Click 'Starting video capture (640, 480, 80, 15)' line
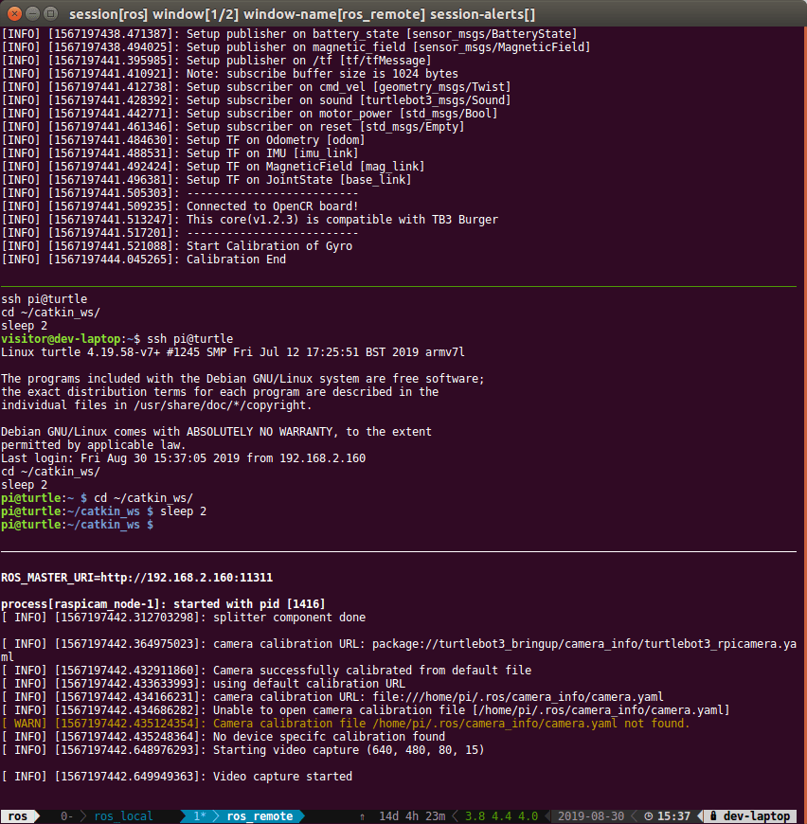Viewport: 807px width, 824px height. pyautogui.click(x=242, y=750)
